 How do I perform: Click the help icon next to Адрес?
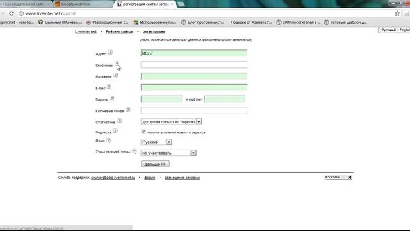[x=110, y=53]
